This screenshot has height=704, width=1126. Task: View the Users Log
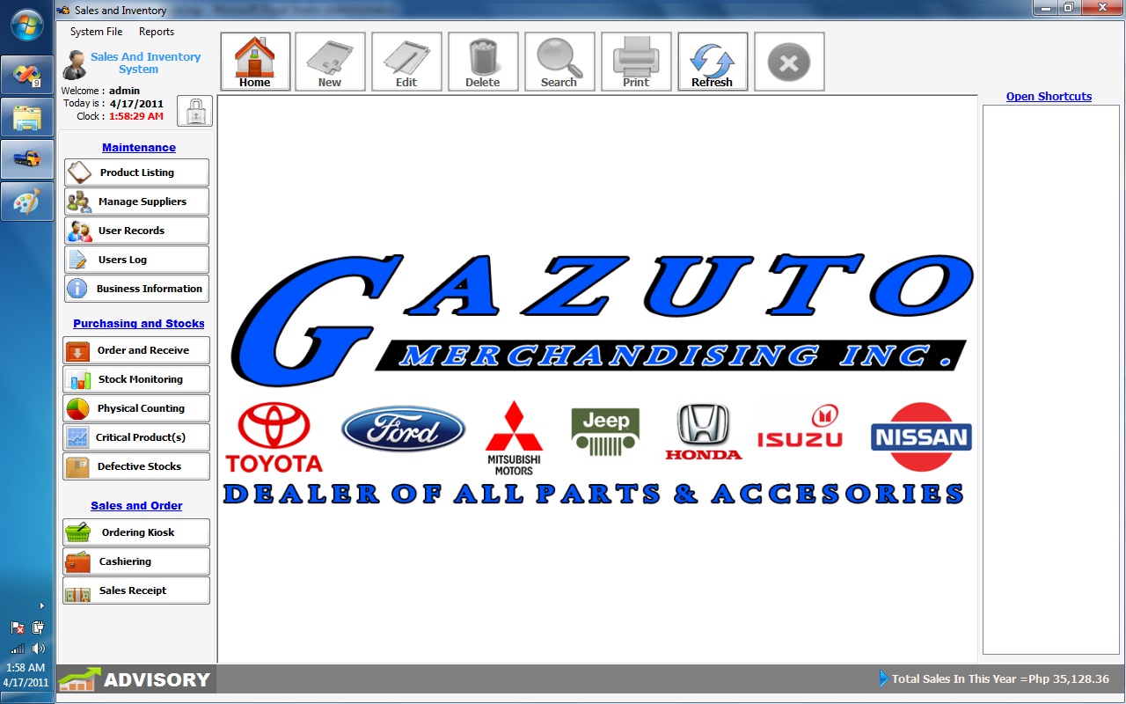pyautogui.click(x=136, y=260)
